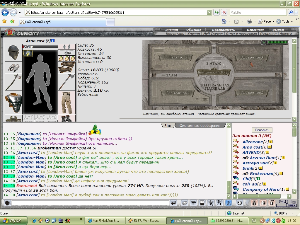300x225 pixels.
Task: Click the friends people icon
Action: (x=263, y=203)
